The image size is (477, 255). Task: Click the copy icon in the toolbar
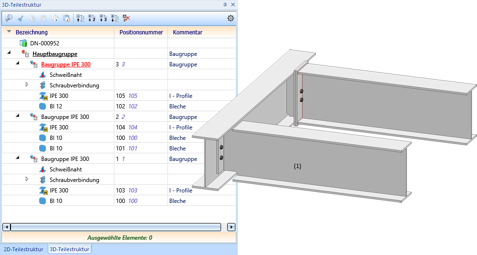tap(32, 18)
